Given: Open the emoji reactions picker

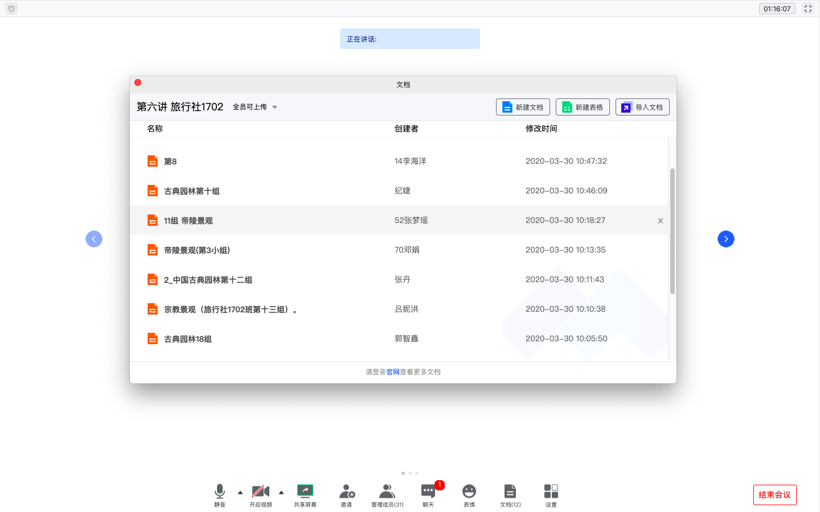Looking at the screenshot, I should (x=469, y=494).
